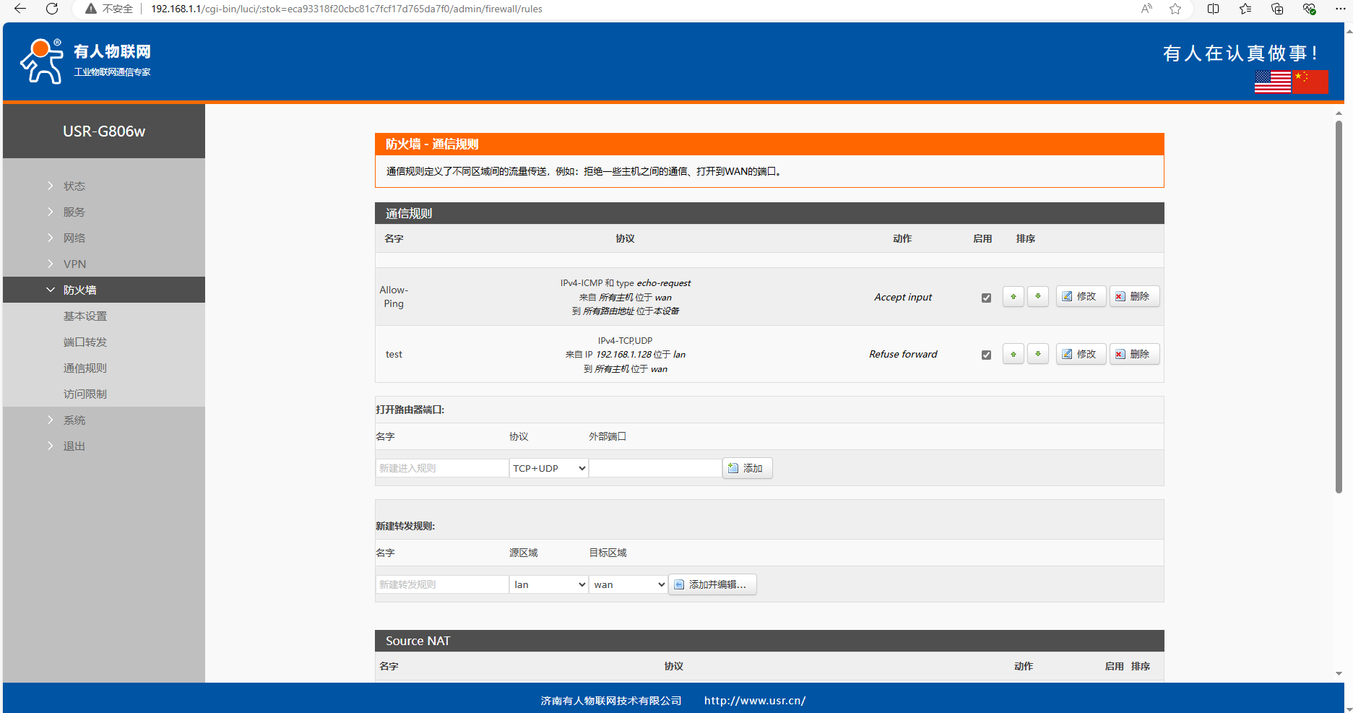This screenshot has width=1353, height=713.
Task: Open the lan source zone dropdown
Action: click(548, 584)
